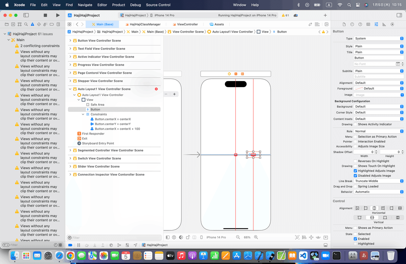This screenshot has height=264, width=406.
Task: Enable pointer Interaction Enabled
Action: point(355,142)
